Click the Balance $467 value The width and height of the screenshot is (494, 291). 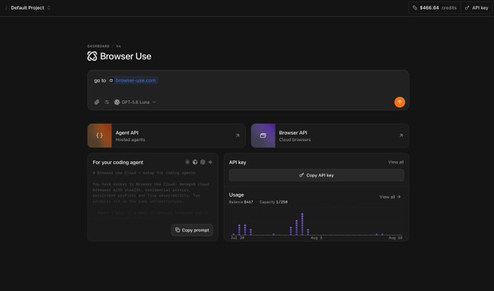tap(240, 202)
